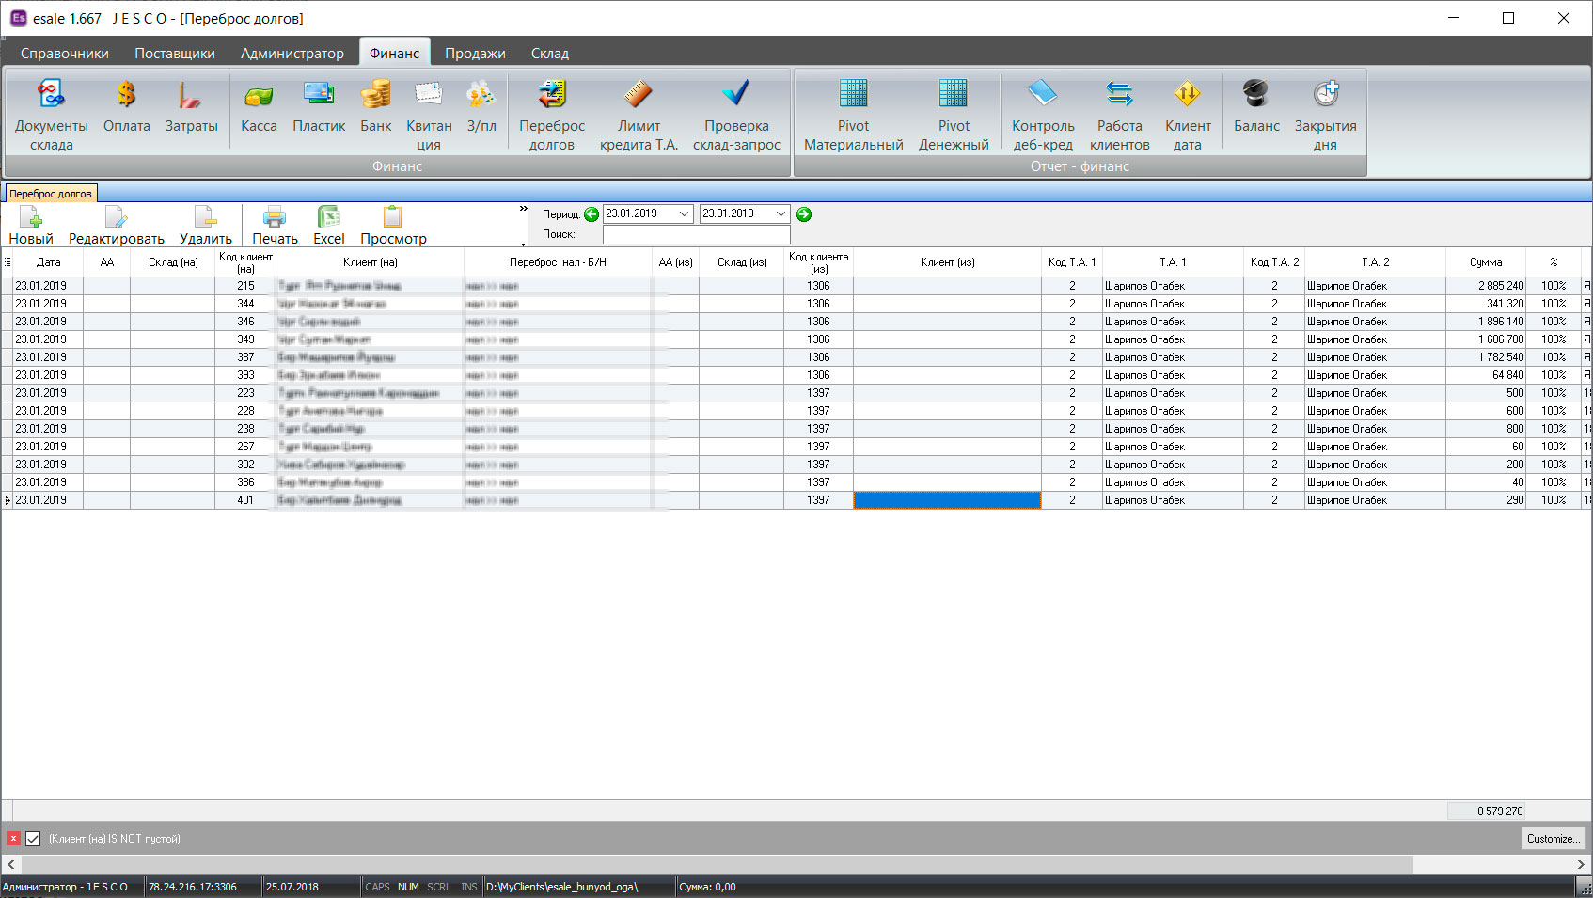Switch to the Поставщики menu tab
This screenshot has height=898, width=1593.
tap(175, 54)
